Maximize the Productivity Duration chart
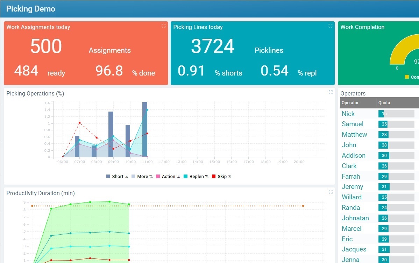419x263 pixels. click(x=330, y=192)
